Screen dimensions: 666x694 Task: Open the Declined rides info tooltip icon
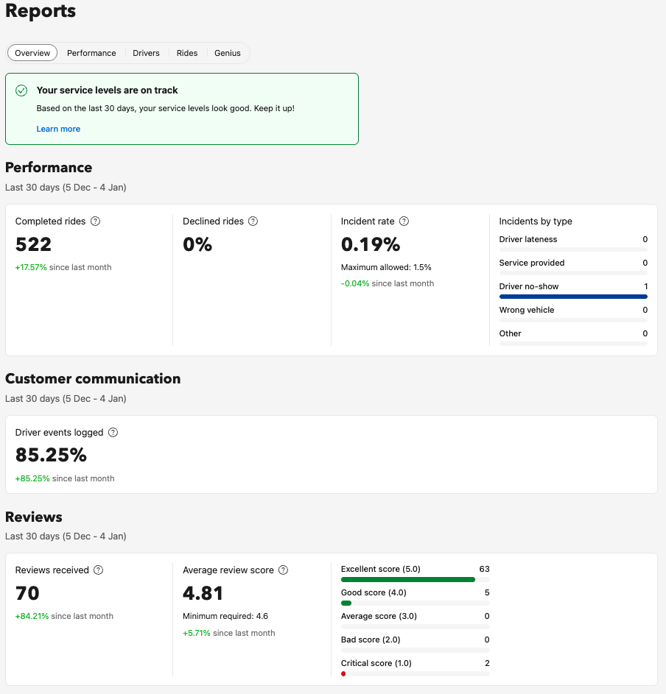click(x=253, y=222)
